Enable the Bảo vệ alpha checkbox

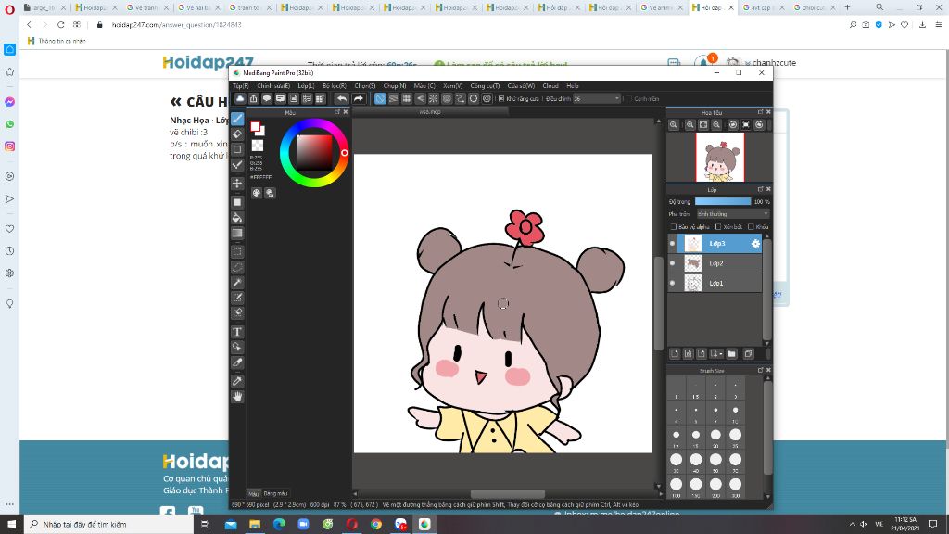click(x=674, y=226)
